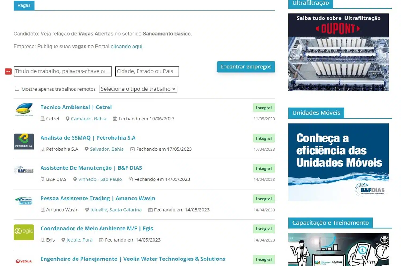Open the B&F DIAS logo in job list
This screenshot has width=401, height=266.
[x=24, y=170]
